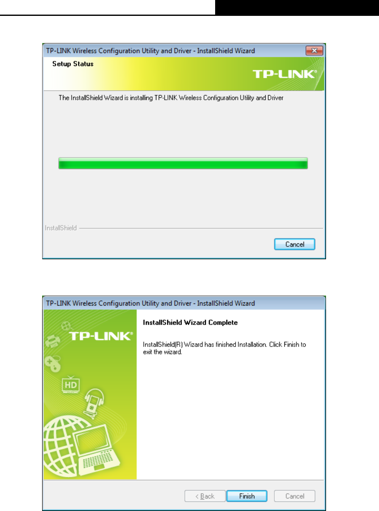Click the disabled Cancel beside Finish
Image resolution: width=379 pixels, height=511 pixels.
pyautogui.click(x=295, y=496)
